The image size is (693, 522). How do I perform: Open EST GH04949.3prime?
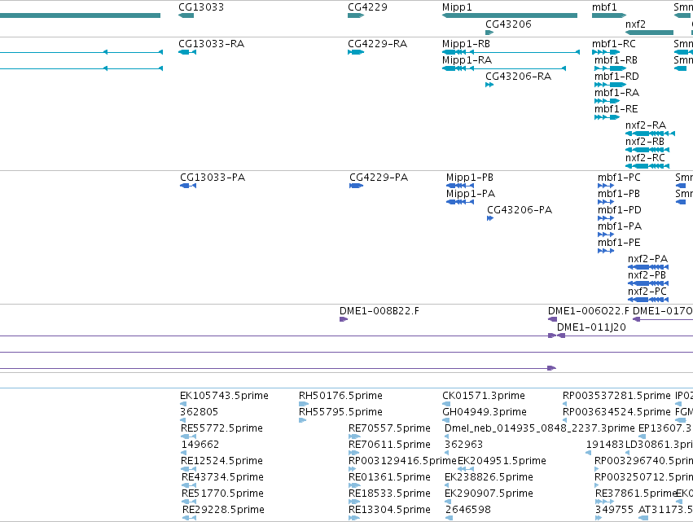tap(446, 420)
